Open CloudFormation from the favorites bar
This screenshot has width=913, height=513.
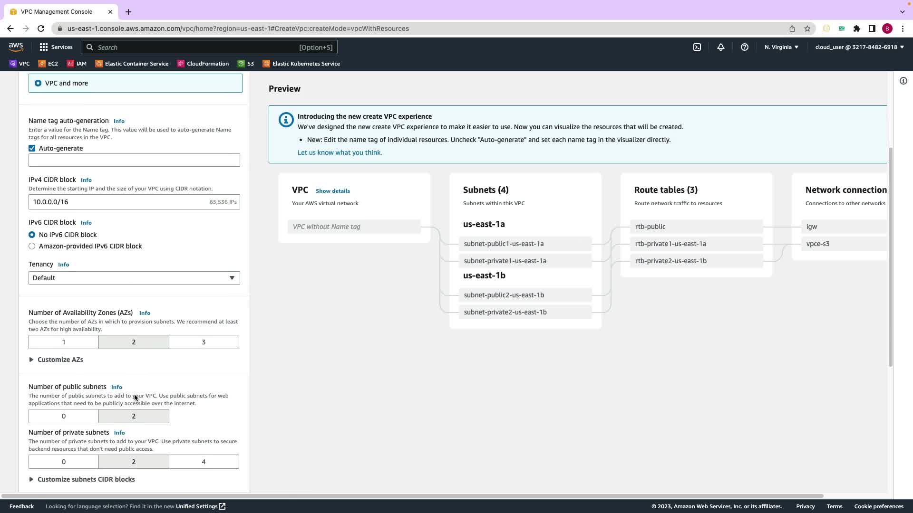(x=203, y=64)
